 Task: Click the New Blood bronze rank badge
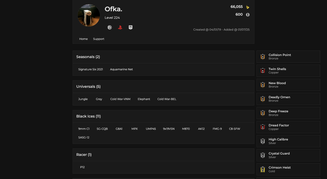263,85
